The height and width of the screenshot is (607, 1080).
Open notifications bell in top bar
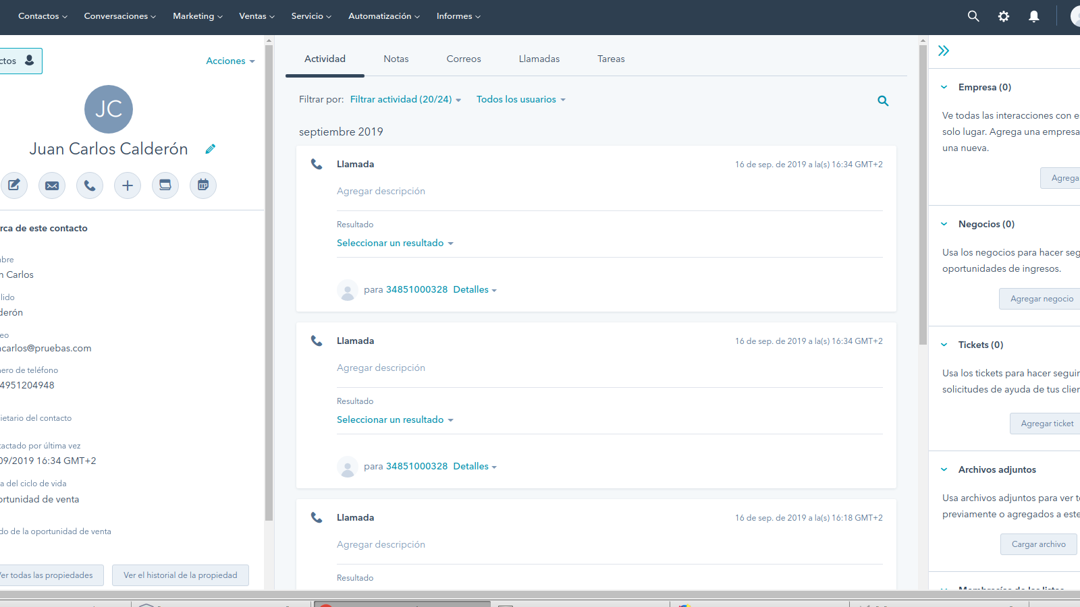(x=1033, y=16)
